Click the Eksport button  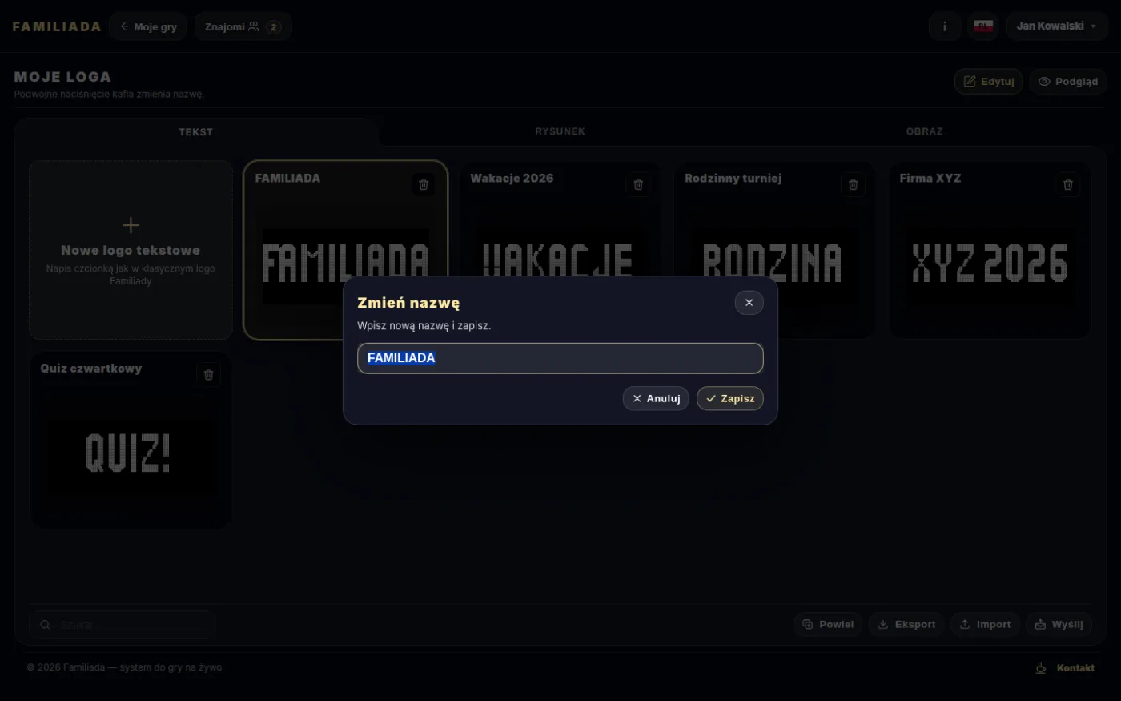[x=906, y=625]
